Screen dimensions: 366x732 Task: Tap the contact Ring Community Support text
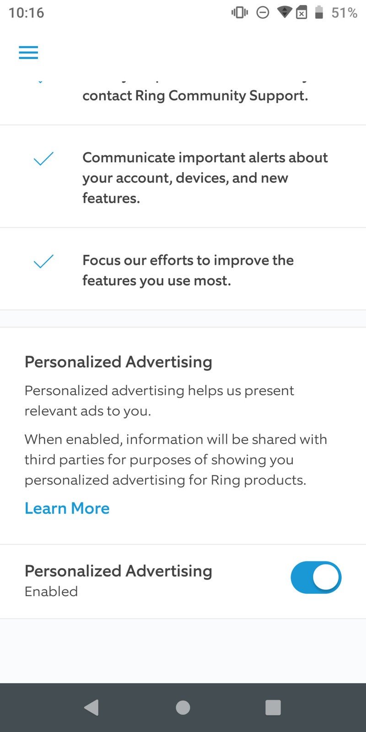coord(195,95)
